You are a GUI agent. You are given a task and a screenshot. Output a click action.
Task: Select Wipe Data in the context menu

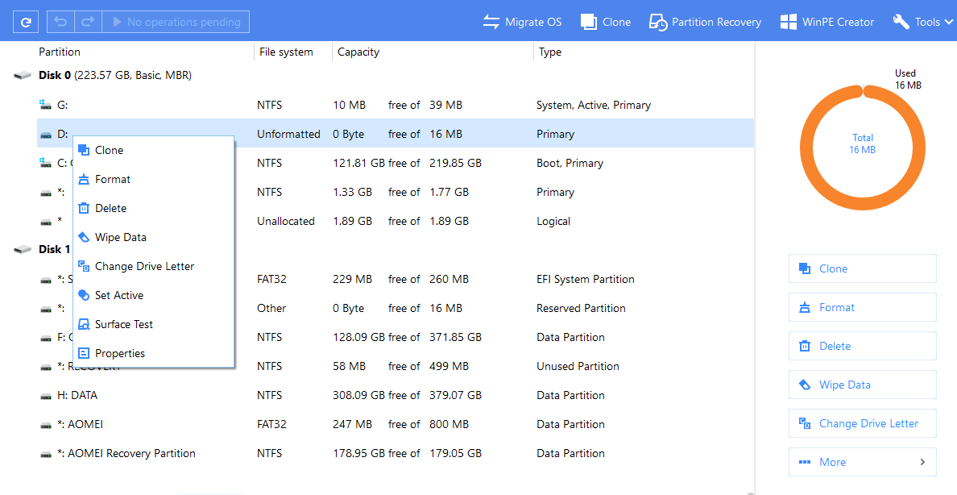click(x=154, y=237)
